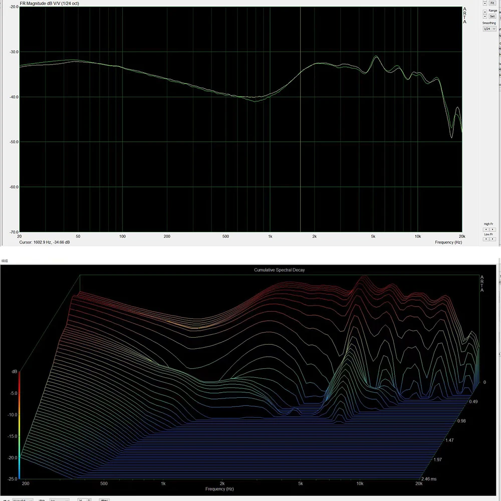This screenshot has width=501, height=501.
Task: Increase range with the Range up arrow
Action: pyautogui.click(x=484, y=12)
